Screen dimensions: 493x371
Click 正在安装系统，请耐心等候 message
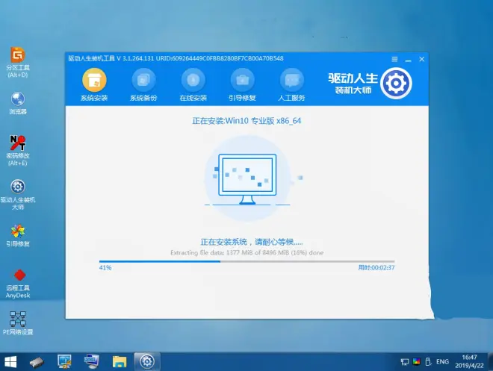252,242
